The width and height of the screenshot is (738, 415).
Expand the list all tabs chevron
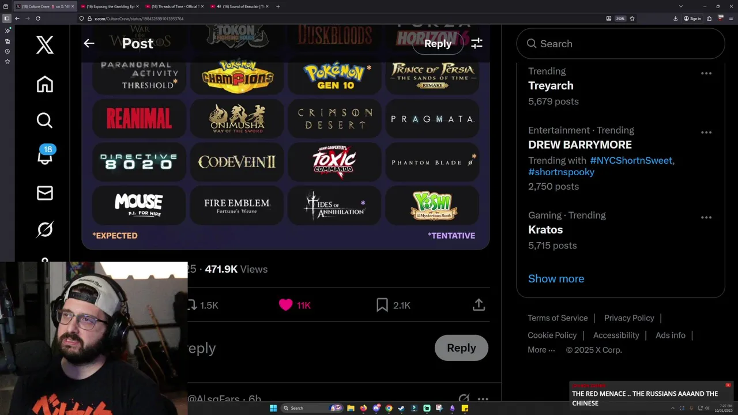tap(681, 6)
